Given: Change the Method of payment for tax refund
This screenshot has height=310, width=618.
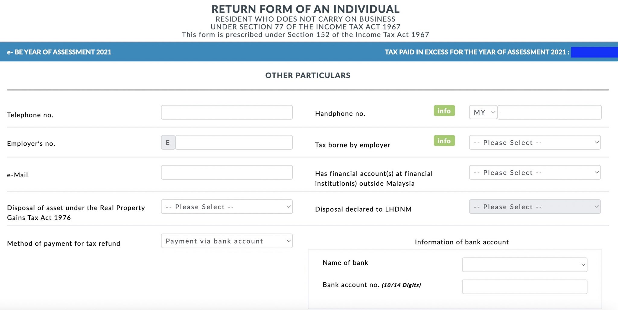Looking at the screenshot, I should [227, 241].
